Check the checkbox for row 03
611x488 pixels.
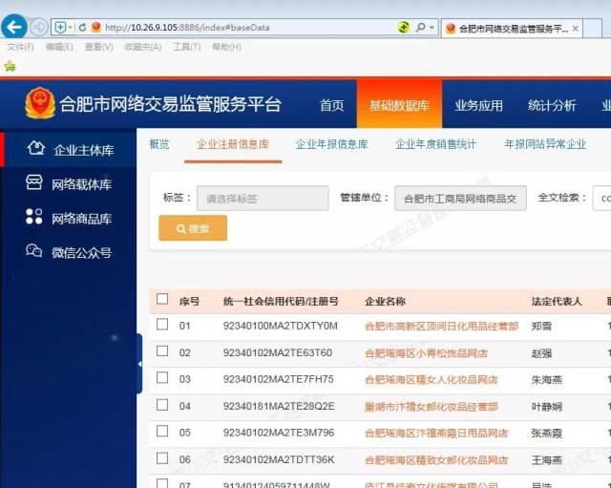click(x=162, y=377)
